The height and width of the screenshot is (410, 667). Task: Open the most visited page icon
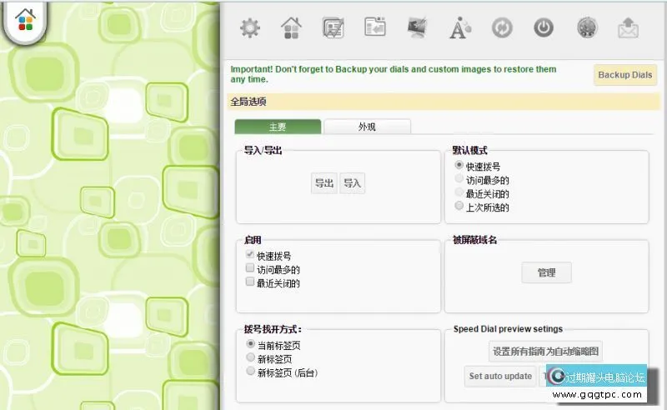(x=333, y=28)
